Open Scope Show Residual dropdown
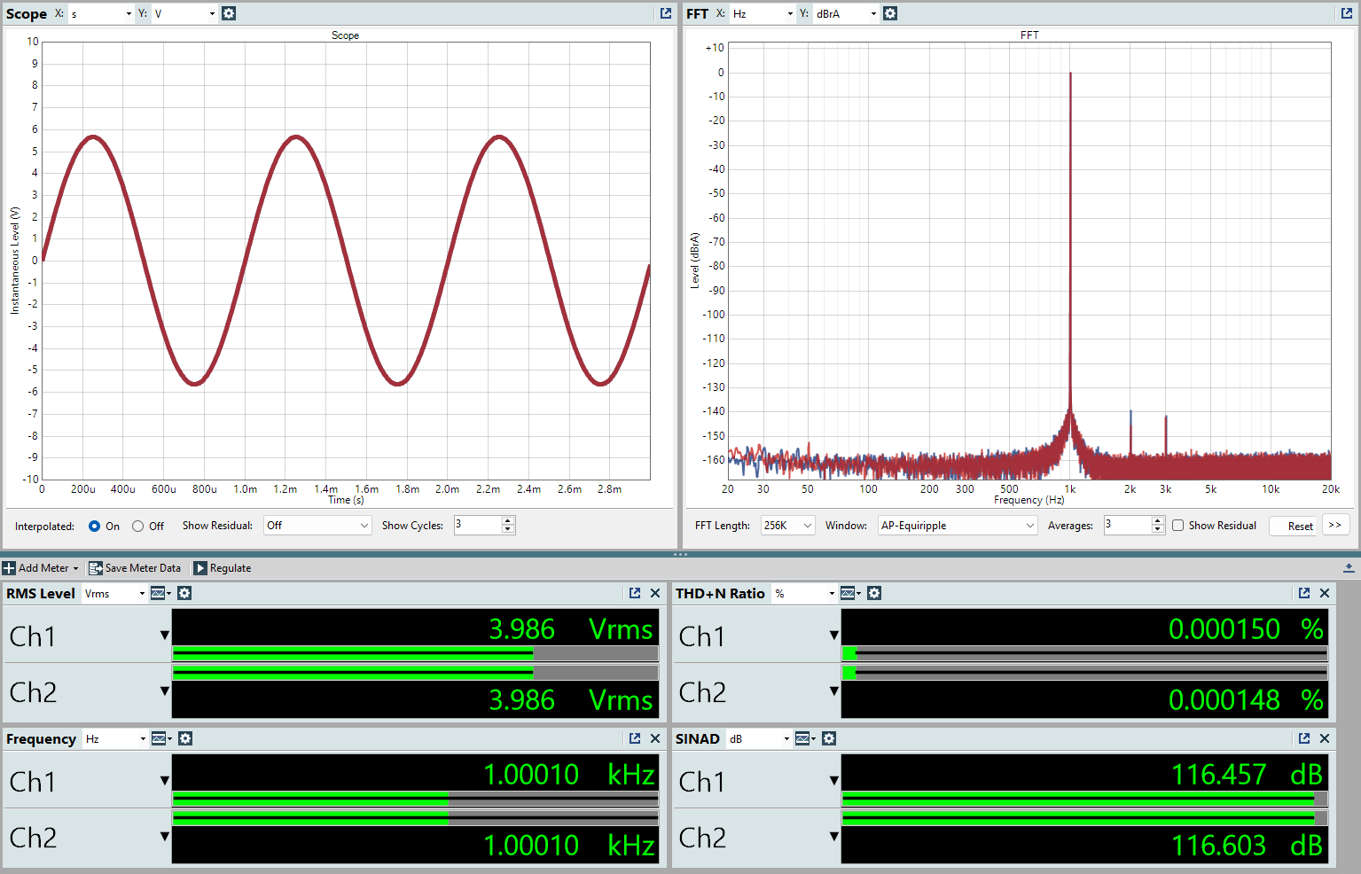1361x874 pixels. [317, 526]
